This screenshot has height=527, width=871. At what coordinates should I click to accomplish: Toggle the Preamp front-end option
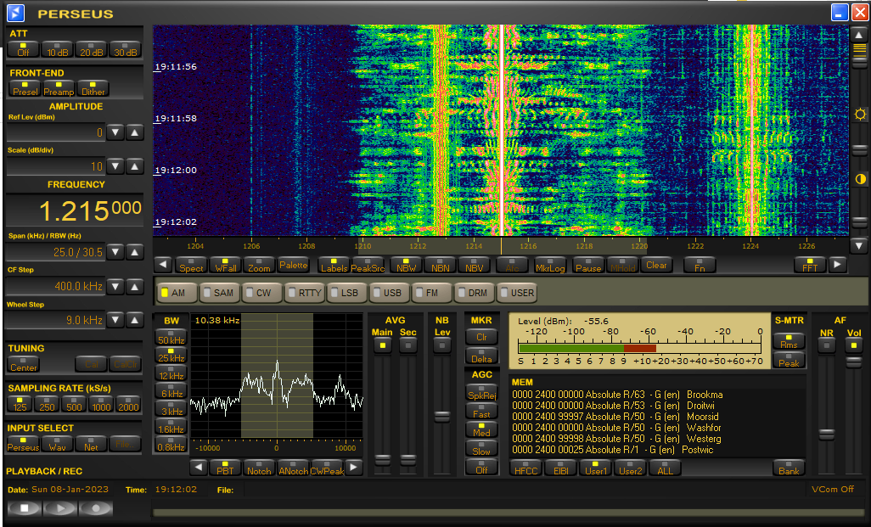[59, 89]
